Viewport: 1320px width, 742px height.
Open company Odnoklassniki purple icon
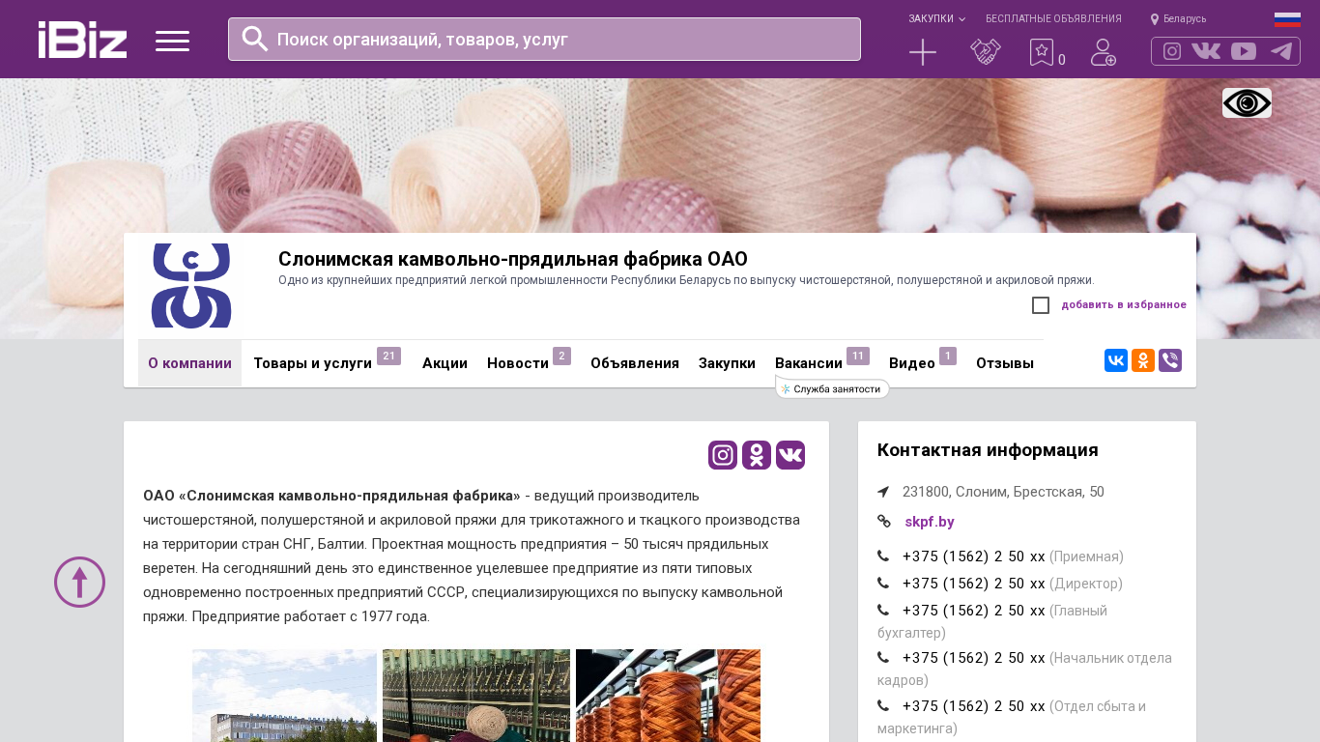click(757, 455)
